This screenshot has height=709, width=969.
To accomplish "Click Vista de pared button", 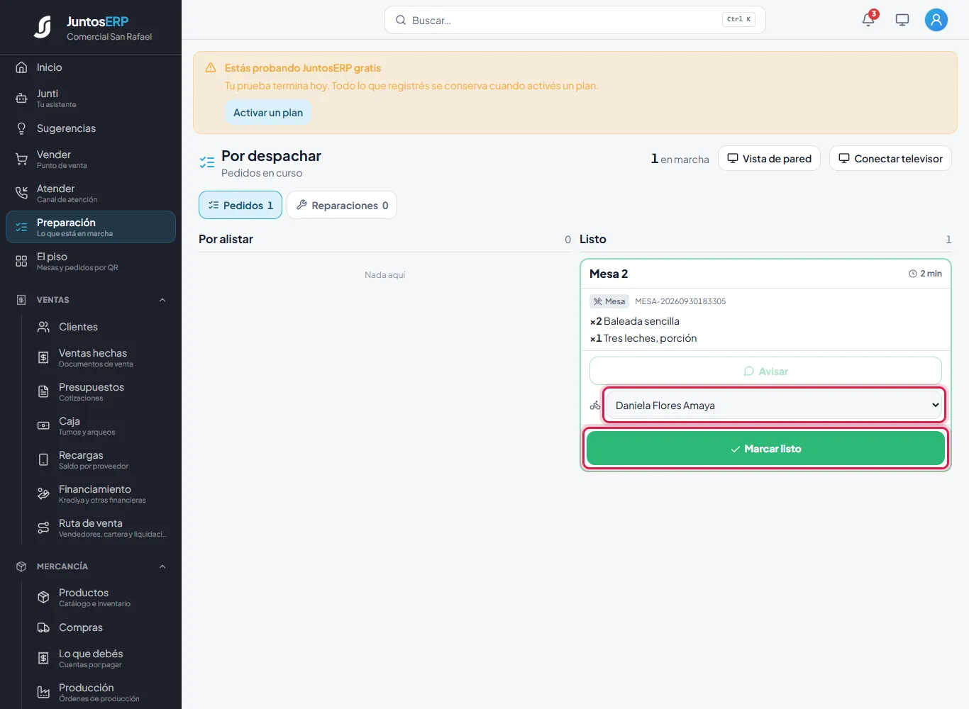I will click(x=769, y=158).
